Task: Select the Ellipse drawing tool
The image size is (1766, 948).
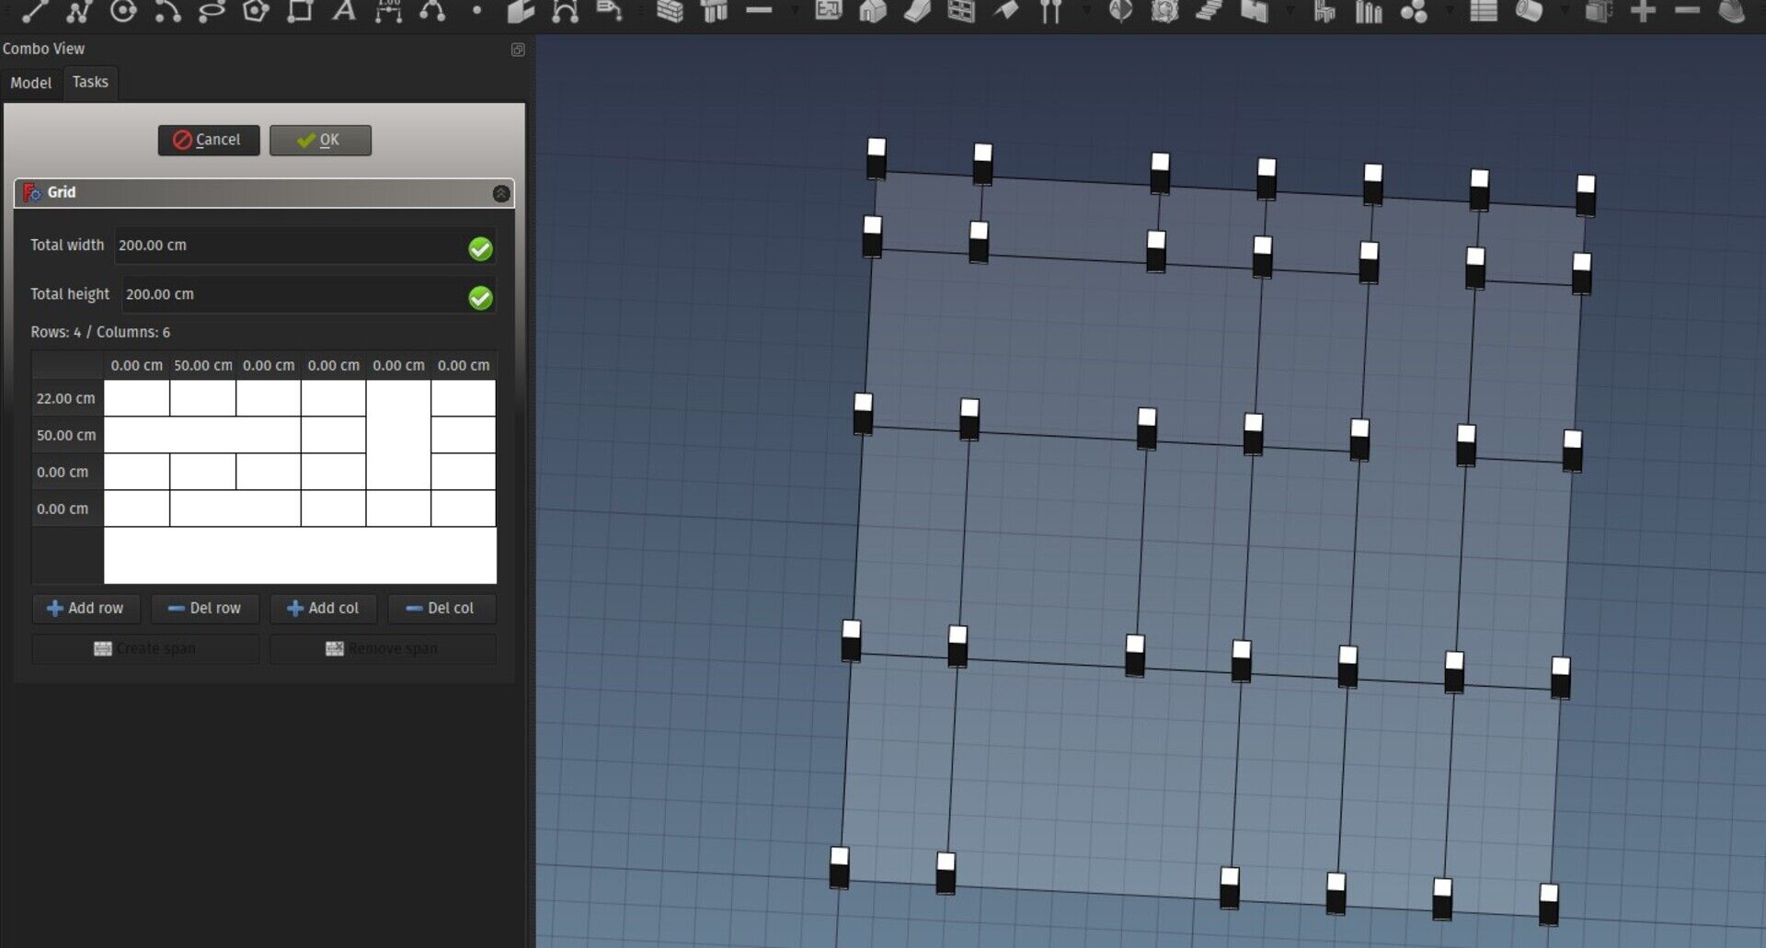Action: [x=212, y=10]
